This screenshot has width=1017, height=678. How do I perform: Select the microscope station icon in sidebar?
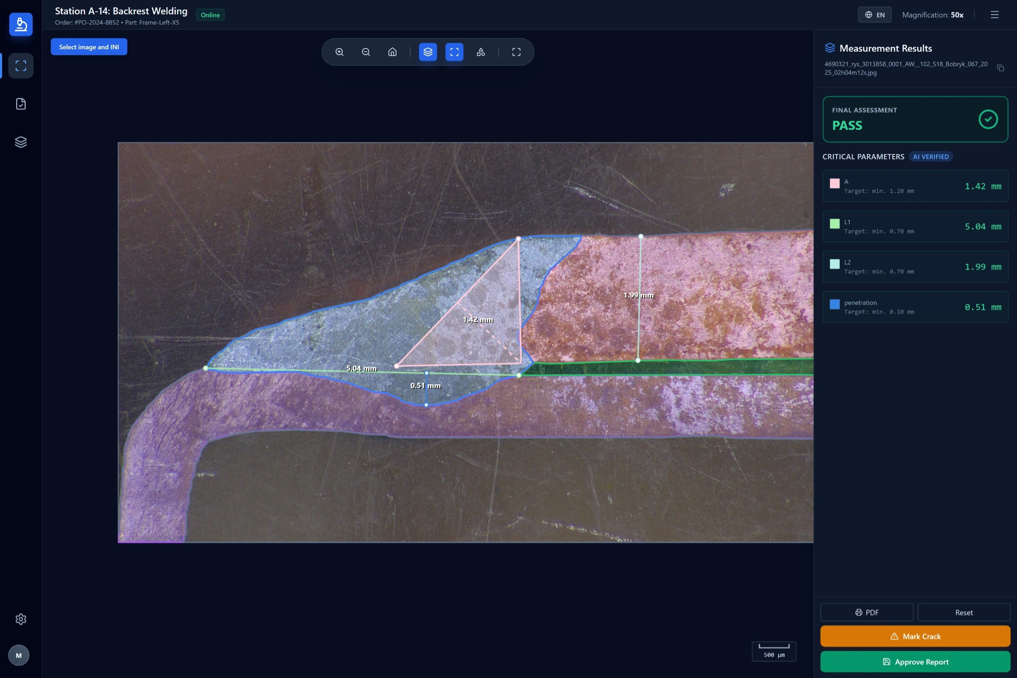[x=20, y=24]
